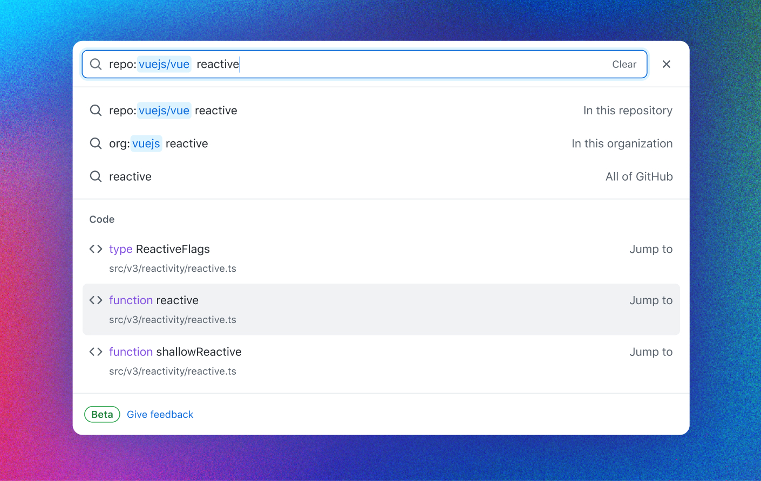This screenshot has height=481, width=761.
Task: Click the Beta label badge
Action: (x=102, y=414)
